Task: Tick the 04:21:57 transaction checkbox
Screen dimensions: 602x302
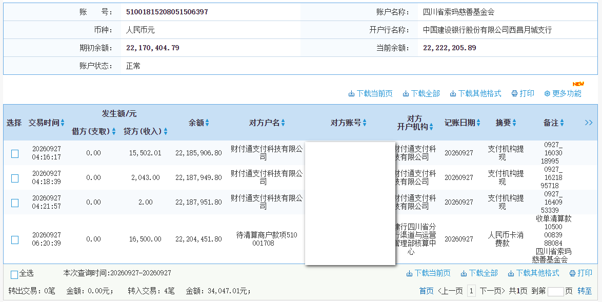Action: point(15,203)
